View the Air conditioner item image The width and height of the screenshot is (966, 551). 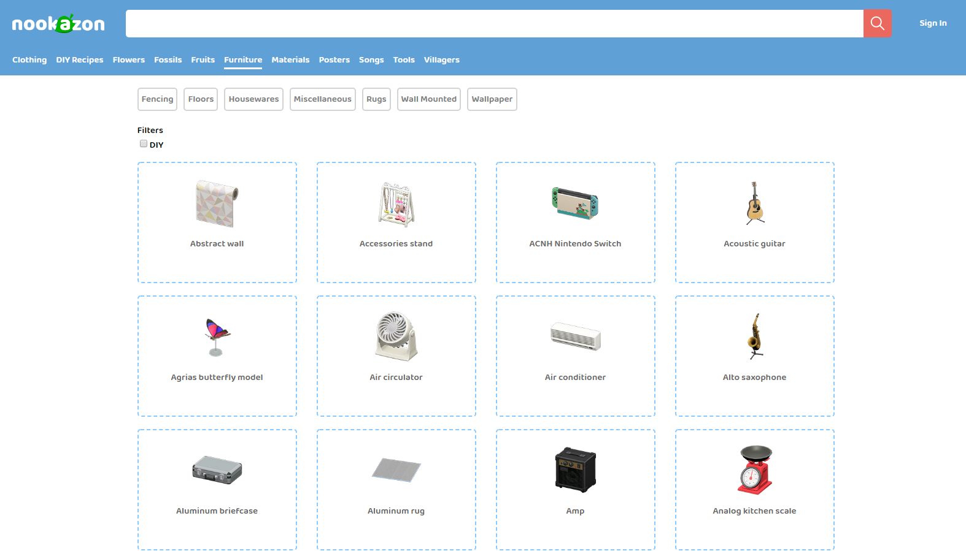click(575, 336)
